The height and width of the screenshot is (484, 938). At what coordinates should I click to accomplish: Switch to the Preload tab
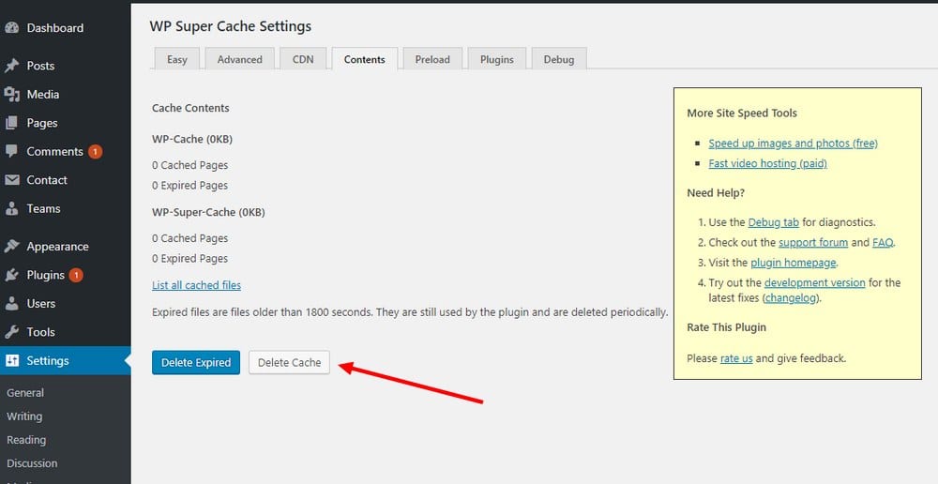click(x=432, y=59)
